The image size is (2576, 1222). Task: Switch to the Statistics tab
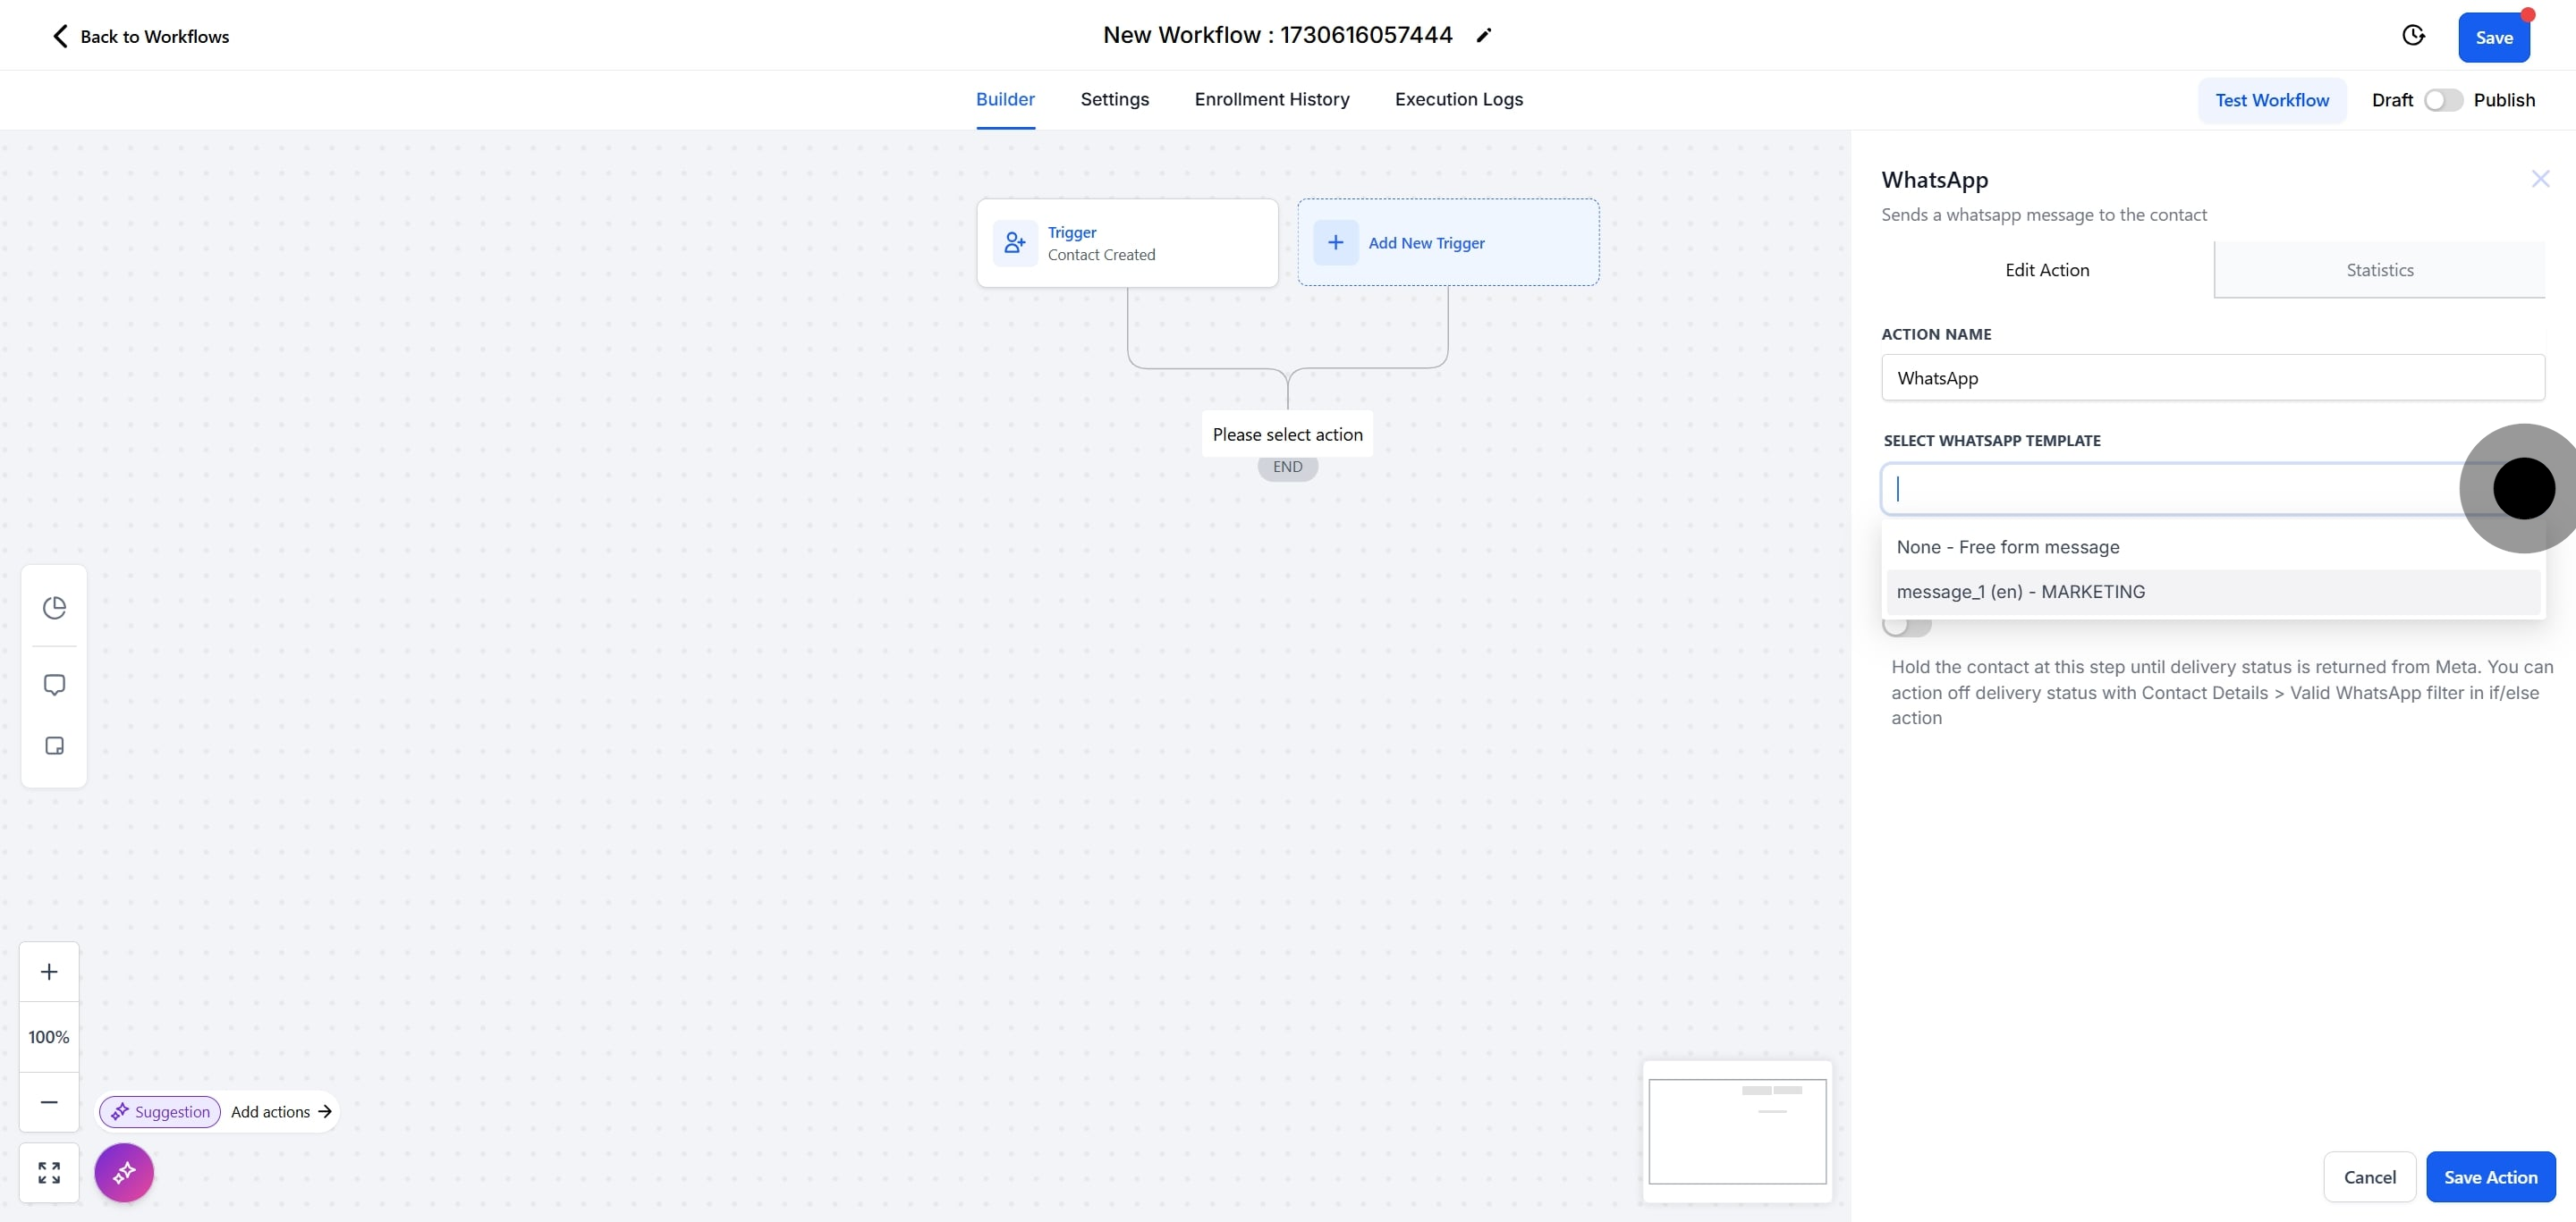pyautogui.click(x=2379, y=270)
